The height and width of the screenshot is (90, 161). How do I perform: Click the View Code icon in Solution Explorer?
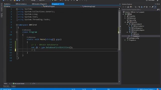150,7
